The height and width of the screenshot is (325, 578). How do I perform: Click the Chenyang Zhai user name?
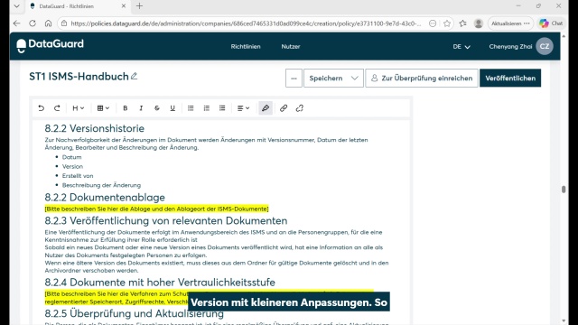510,46
